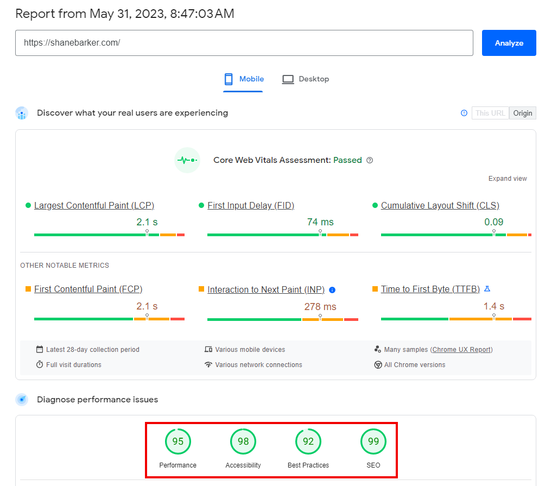The height and width of the screenshot is (486, 545).
Task: Click the FID value 74 ms
Action: point(320,222)
